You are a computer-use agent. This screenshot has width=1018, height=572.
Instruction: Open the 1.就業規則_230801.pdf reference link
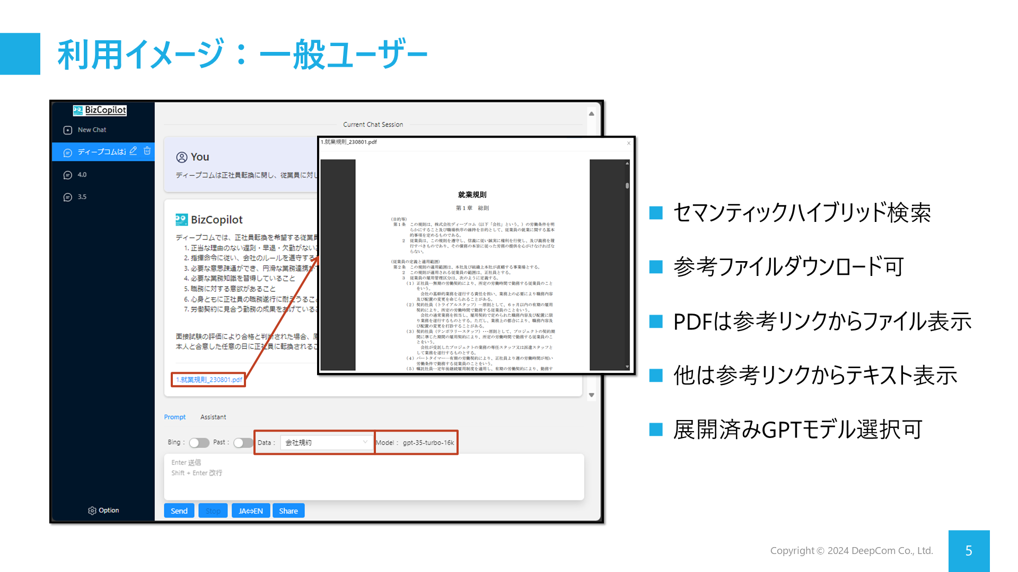pos(209,380)
